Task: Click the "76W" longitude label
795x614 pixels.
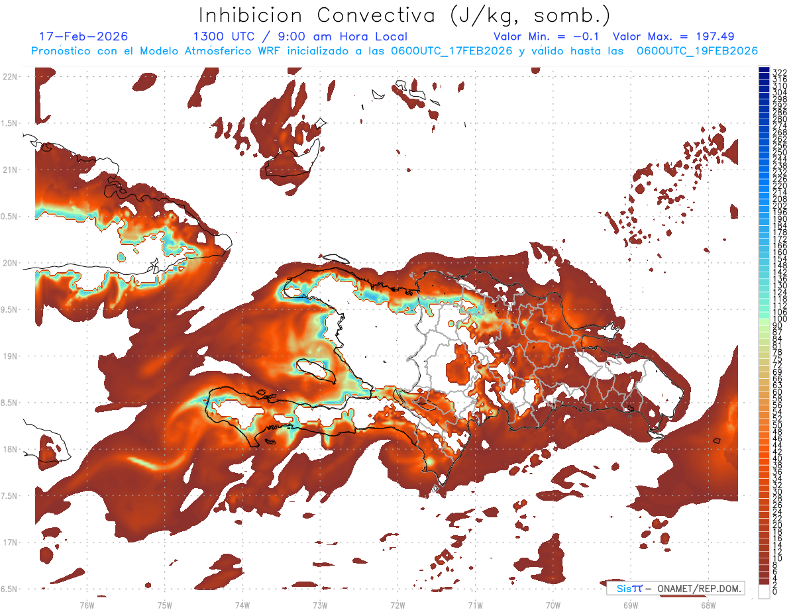Action: 87,605
